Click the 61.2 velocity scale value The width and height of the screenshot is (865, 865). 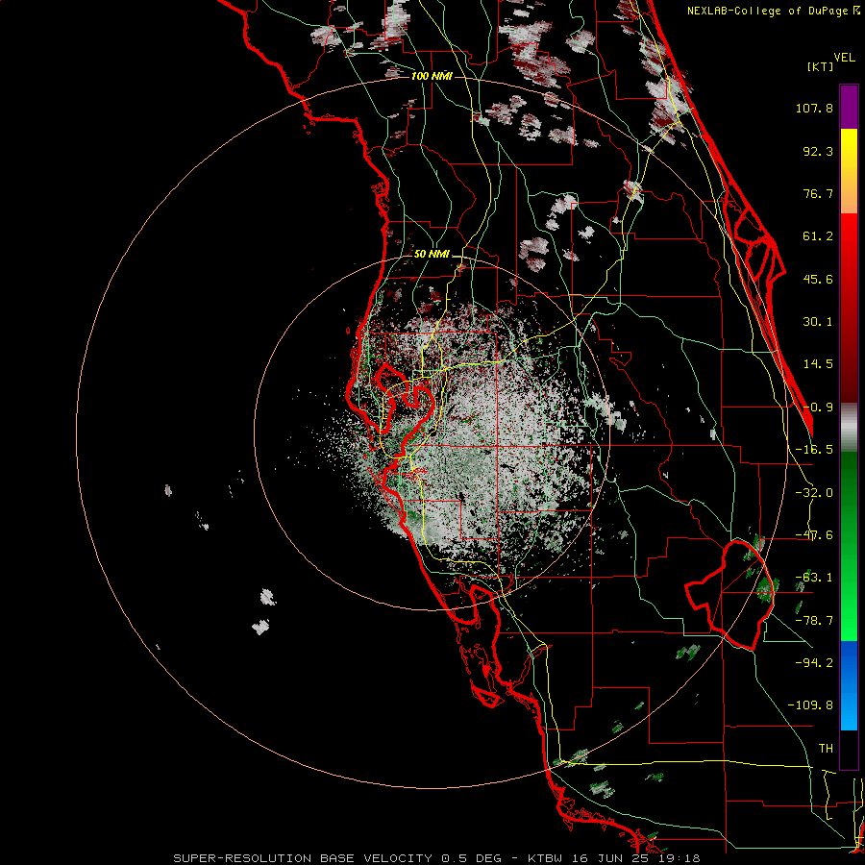818,236
